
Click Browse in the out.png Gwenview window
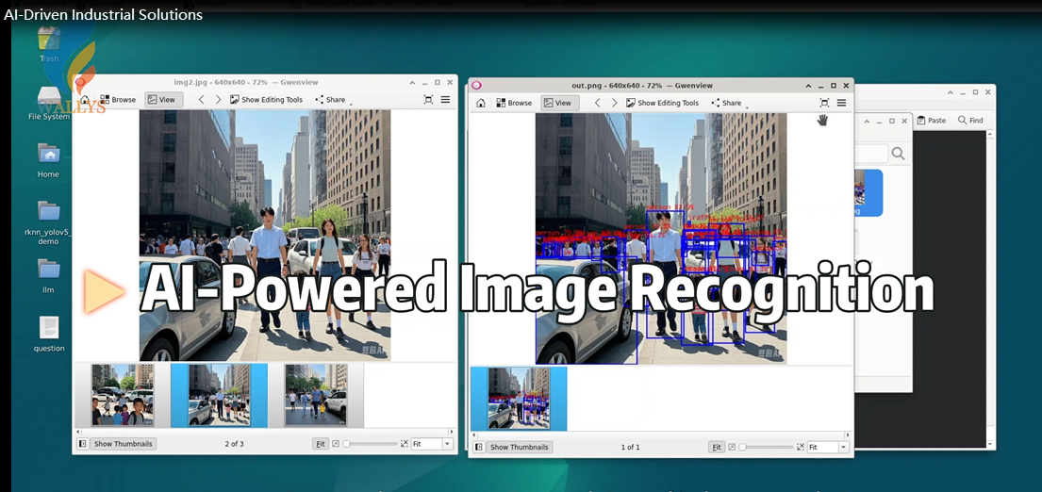click(x=514, y=103)
